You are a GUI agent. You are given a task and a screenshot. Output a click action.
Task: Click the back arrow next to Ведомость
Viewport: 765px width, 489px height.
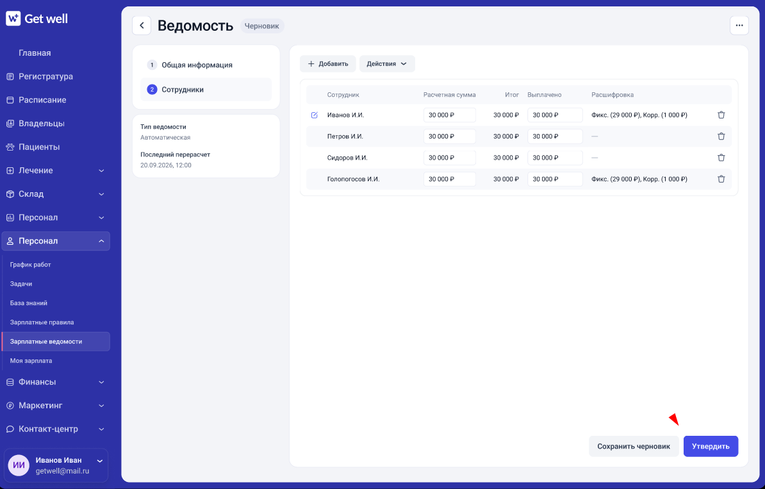[x=142, y=26]
